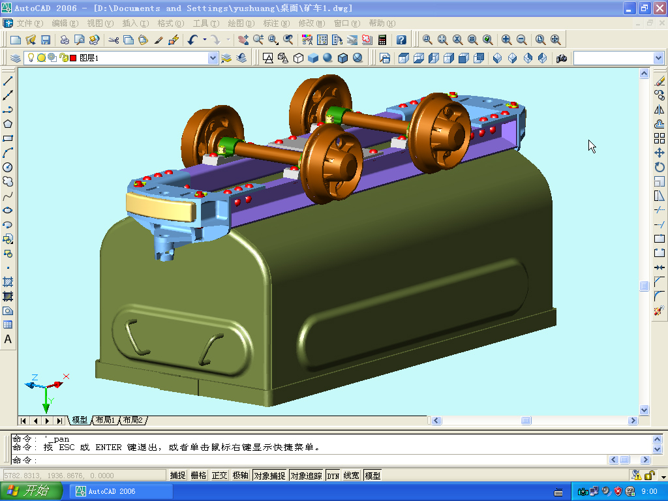Viewport: 668px width, 501px height.
Task: Open the Layer Properties Manager icon
Action: tap(16, 58)
